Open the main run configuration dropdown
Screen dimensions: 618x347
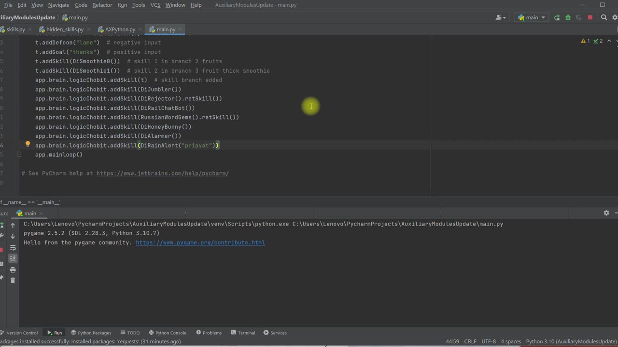pos(531,17)
